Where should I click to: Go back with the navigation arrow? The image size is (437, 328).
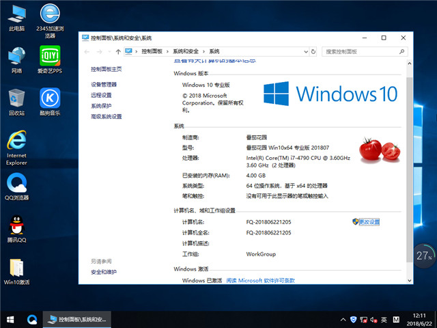point(87,52)
